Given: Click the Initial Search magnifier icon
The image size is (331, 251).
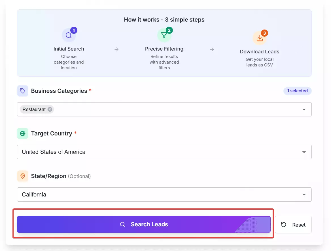Looking at the screenshot, I should (69, 35).
